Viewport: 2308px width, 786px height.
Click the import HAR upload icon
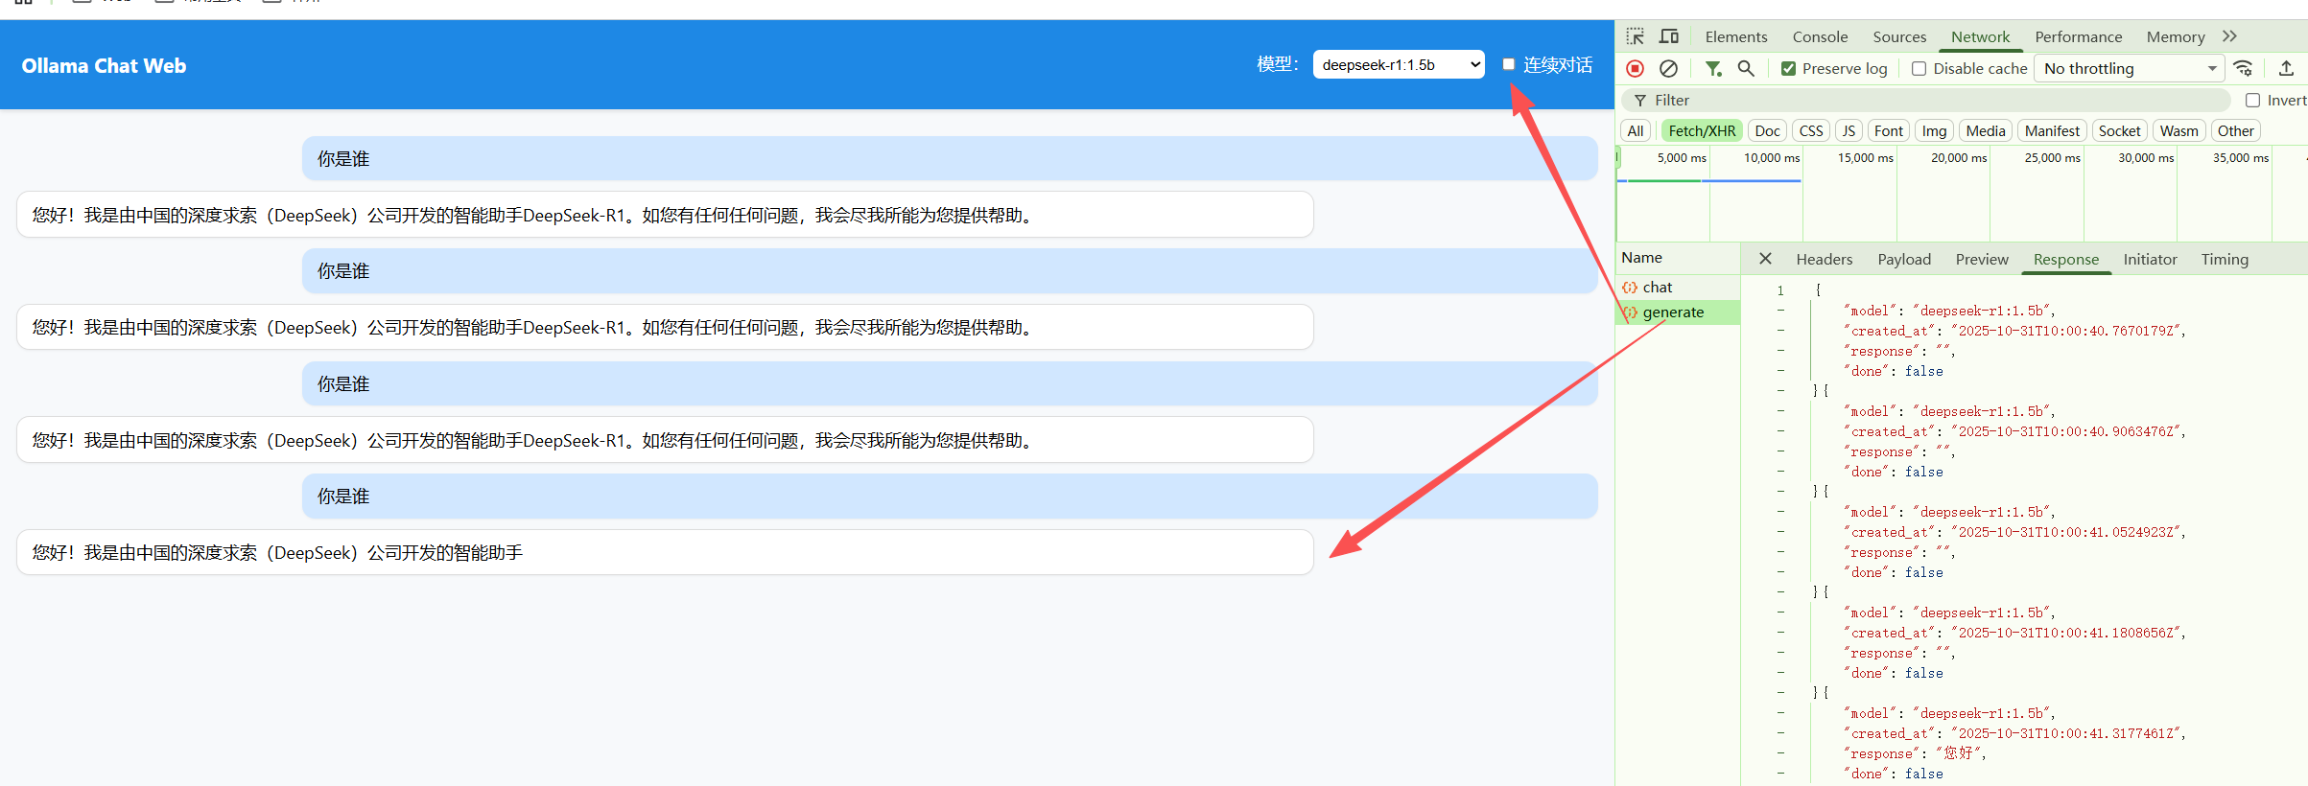(2286, 68)
